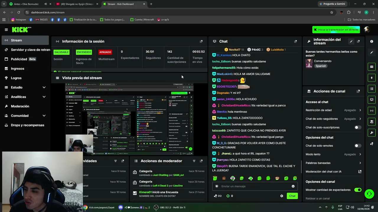Expand the Analíticas sidebar section
Screen dimensions: 378x212
coord(25,97)
